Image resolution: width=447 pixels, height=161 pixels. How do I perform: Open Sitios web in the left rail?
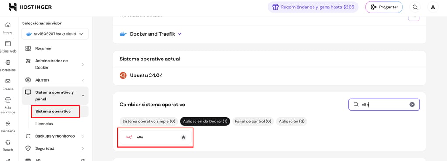click(8, 47)
